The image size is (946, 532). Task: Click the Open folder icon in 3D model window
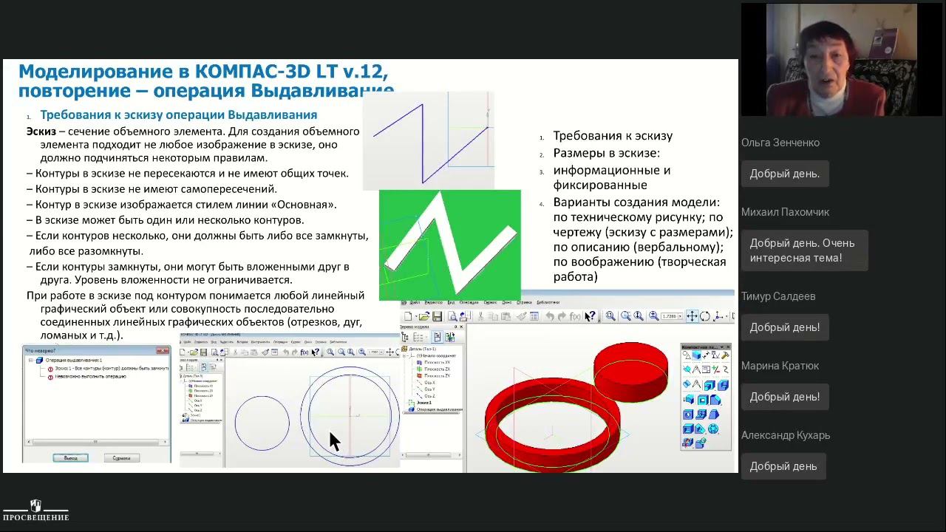coord(423,316)
